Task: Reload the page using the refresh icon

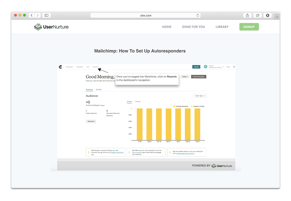Action: point(198,15)
